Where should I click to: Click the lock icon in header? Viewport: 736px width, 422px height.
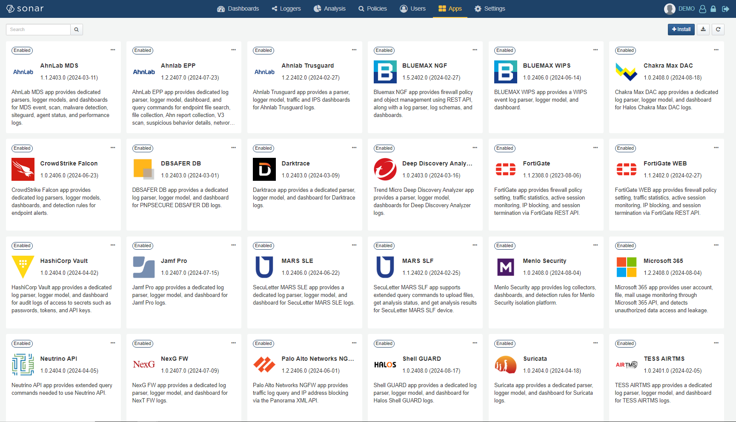click(713, 9)
